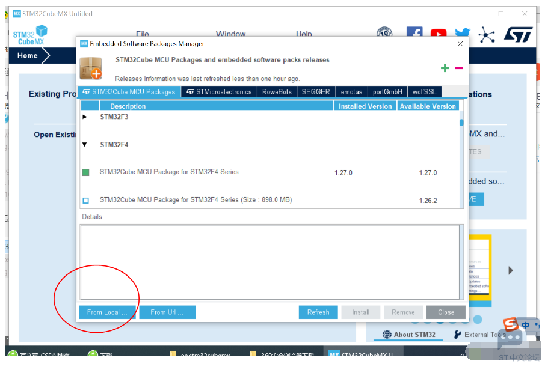Viewport: 545px width, 367px height.
Task: Click the Description column header
Action: [217, 106]
